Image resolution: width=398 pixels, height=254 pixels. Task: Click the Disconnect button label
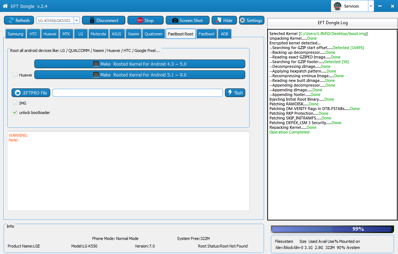point(107,21)
